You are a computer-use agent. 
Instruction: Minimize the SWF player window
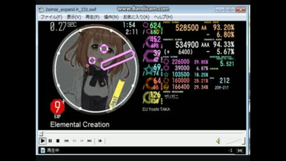[220, 10]
